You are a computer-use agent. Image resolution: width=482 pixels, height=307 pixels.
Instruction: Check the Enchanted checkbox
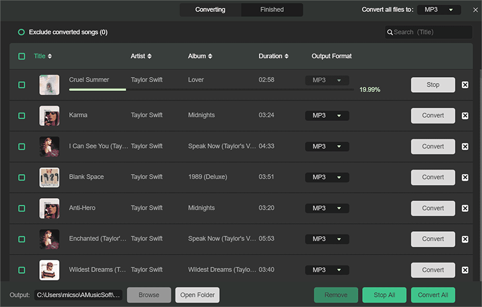(22, 239)
